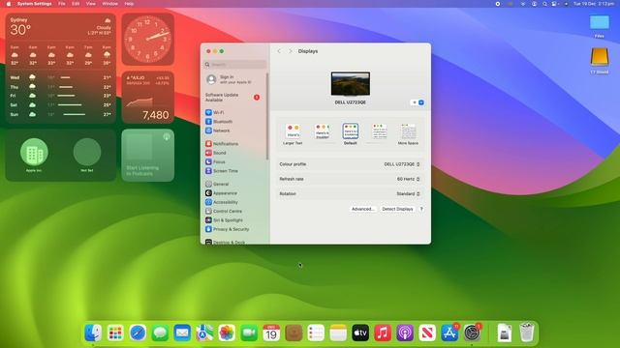Select the DELL U2723QE display thumbnail

(x=351, y=84)
